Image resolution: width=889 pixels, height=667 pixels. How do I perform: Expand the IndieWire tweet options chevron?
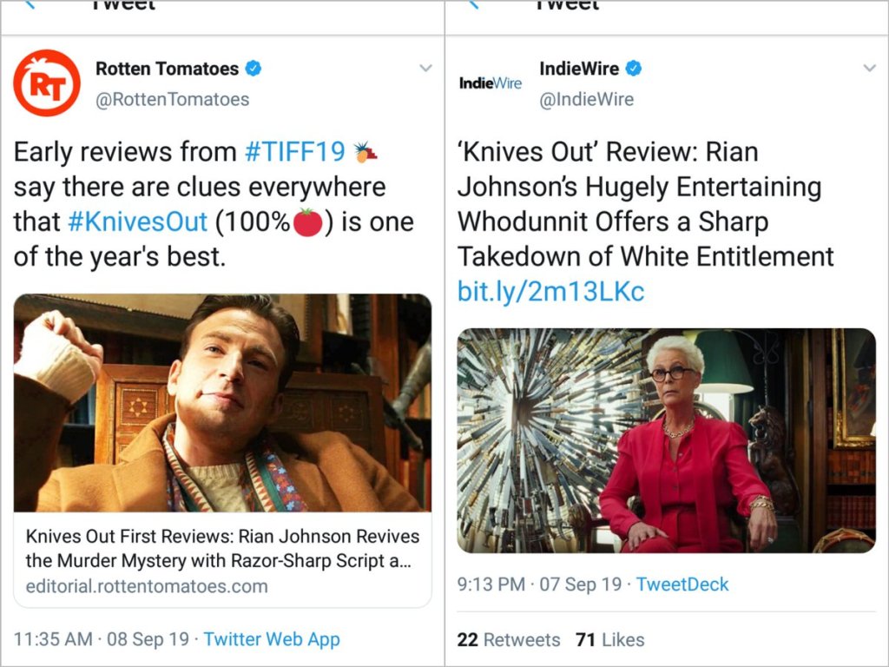(x=869, y=69)
